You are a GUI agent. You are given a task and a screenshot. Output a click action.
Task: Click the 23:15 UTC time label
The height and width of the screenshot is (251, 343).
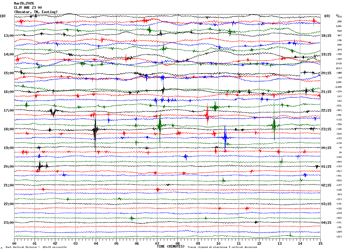tap(326, 129)
